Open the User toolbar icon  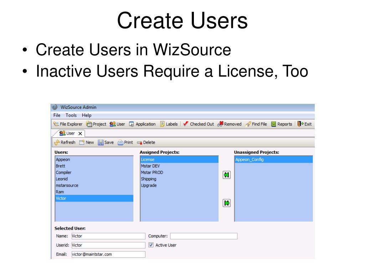(117, 124)
